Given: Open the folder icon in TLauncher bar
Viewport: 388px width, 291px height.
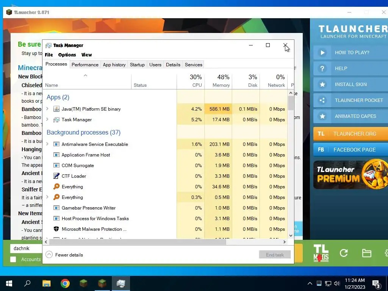Looking at the screenshot, I should 366,253.
